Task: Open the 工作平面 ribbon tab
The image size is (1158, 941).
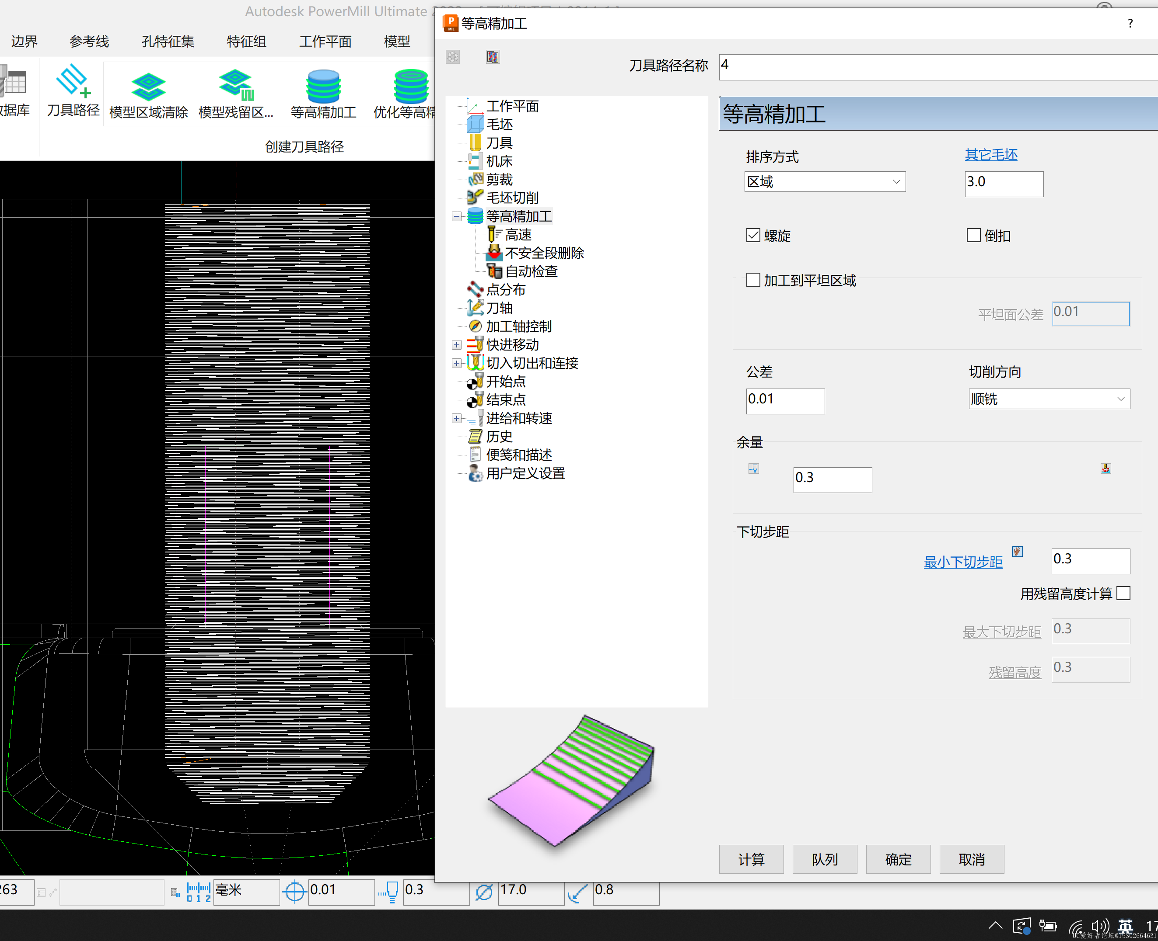Action: tap(325, 41)
